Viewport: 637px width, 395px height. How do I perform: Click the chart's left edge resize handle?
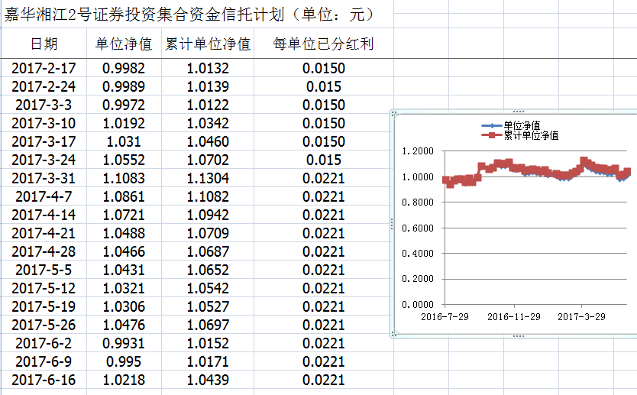pos(392,223)
